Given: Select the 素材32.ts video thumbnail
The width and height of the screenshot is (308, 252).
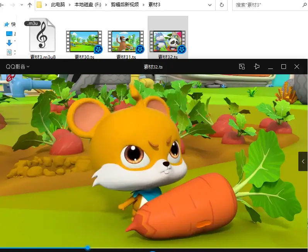Looking at the screenshot, I should (168, 41).
